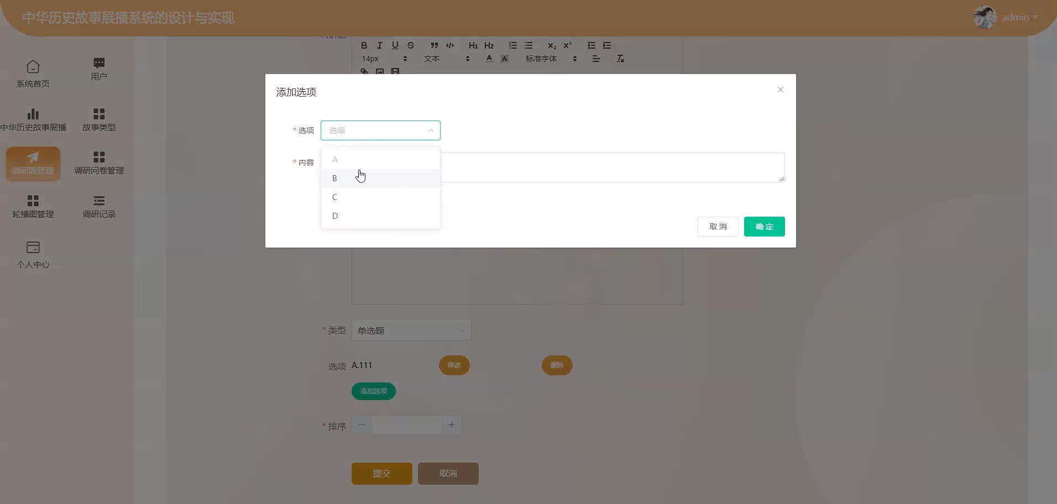Select the highlighted 调研题管理 sidebar item
The width and height of the screenshot is (1057, 504).
33,163
